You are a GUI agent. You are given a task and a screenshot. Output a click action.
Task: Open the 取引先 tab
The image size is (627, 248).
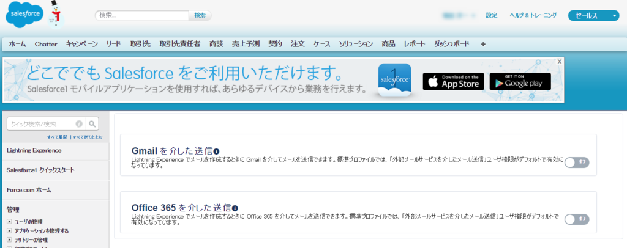tap(140, 44)
